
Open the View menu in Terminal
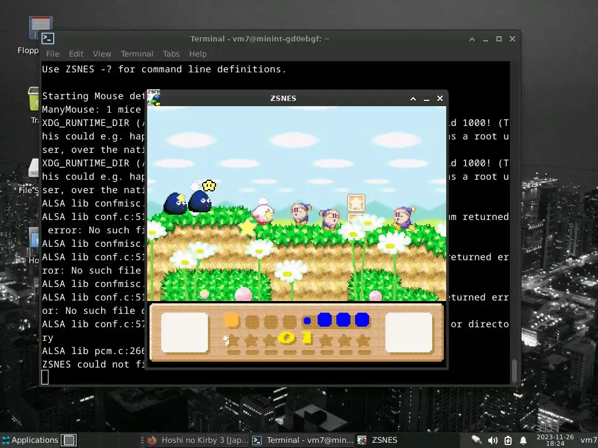click(x=102, y=54)
